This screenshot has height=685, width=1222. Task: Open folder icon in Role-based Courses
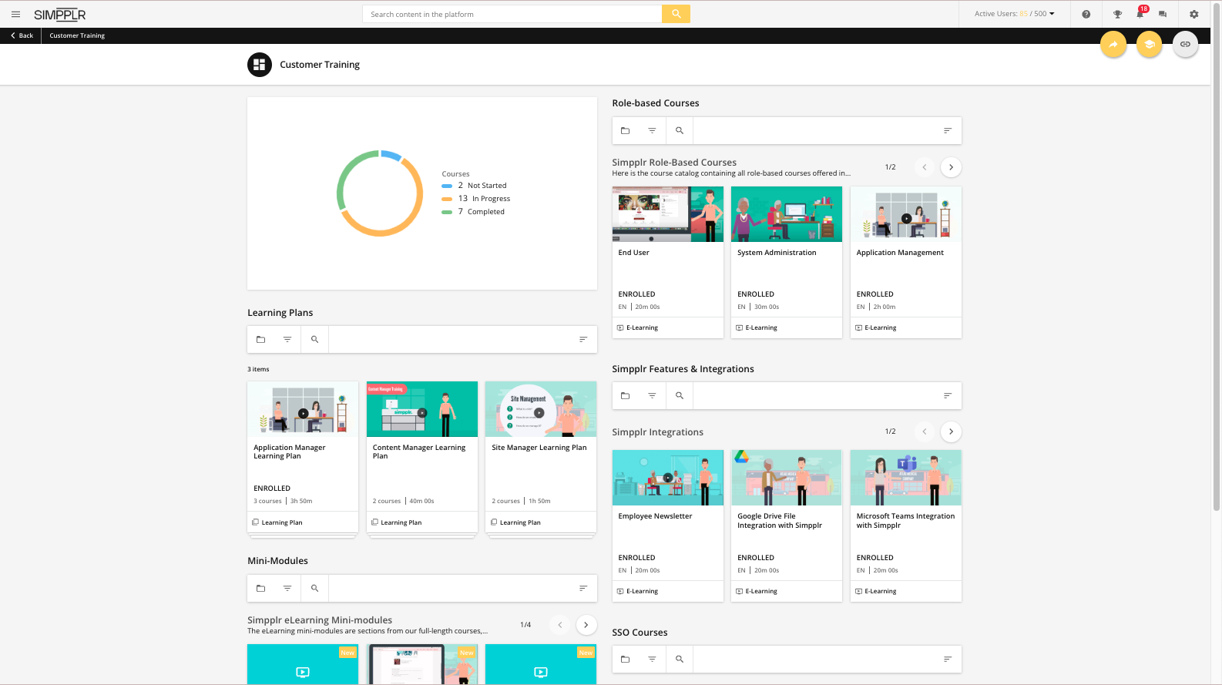pos(625,130)
